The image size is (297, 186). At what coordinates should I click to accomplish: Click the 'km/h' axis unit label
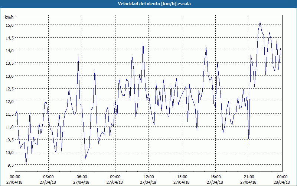[9, 17]
